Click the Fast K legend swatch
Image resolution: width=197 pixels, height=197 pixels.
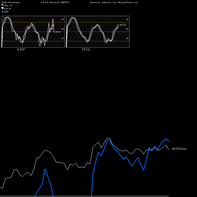click(2, 8)
